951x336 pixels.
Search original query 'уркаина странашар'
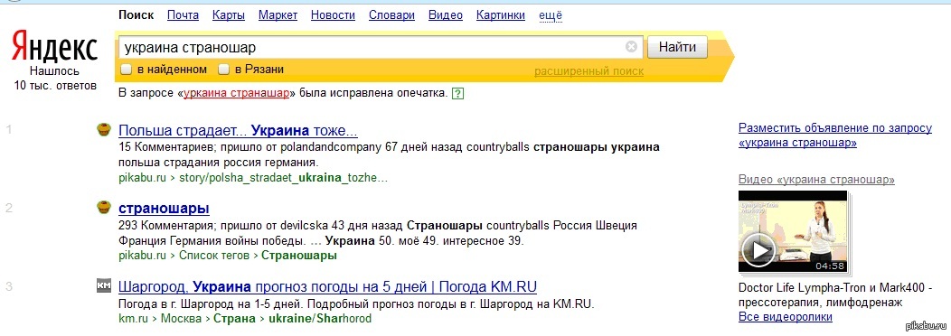pyautogui.click(x=236, y=94)
